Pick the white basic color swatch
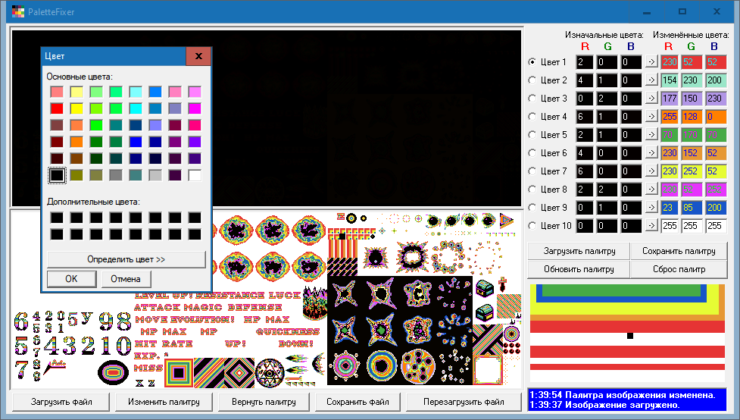 pos(195,175)
